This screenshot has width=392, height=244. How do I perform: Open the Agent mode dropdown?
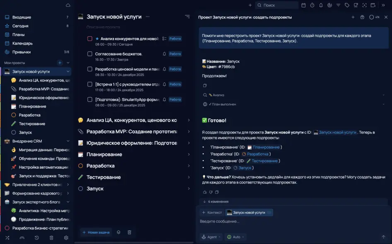point(211,237)
